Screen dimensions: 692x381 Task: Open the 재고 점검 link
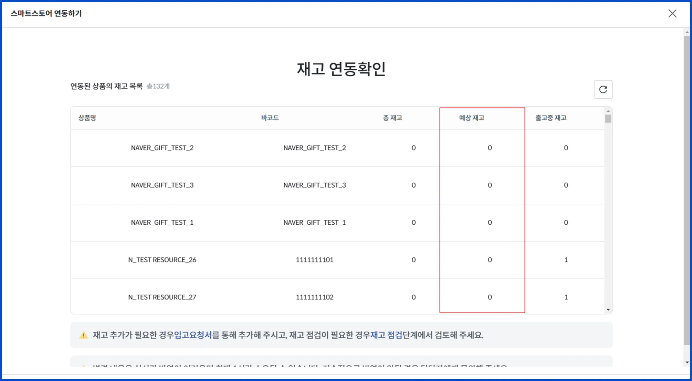coord(386,335)
